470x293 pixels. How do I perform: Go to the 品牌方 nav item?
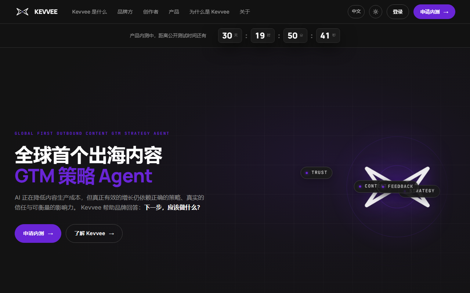[125, 12]
